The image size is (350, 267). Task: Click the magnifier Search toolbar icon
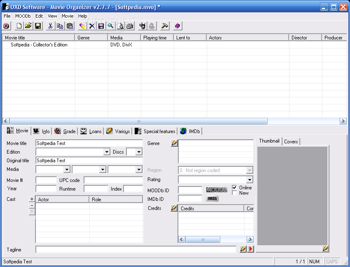[x=111, y=26]
